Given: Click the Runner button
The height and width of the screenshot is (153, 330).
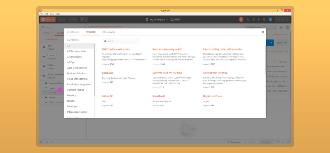Looking at the screenshot, I should 73,20.
